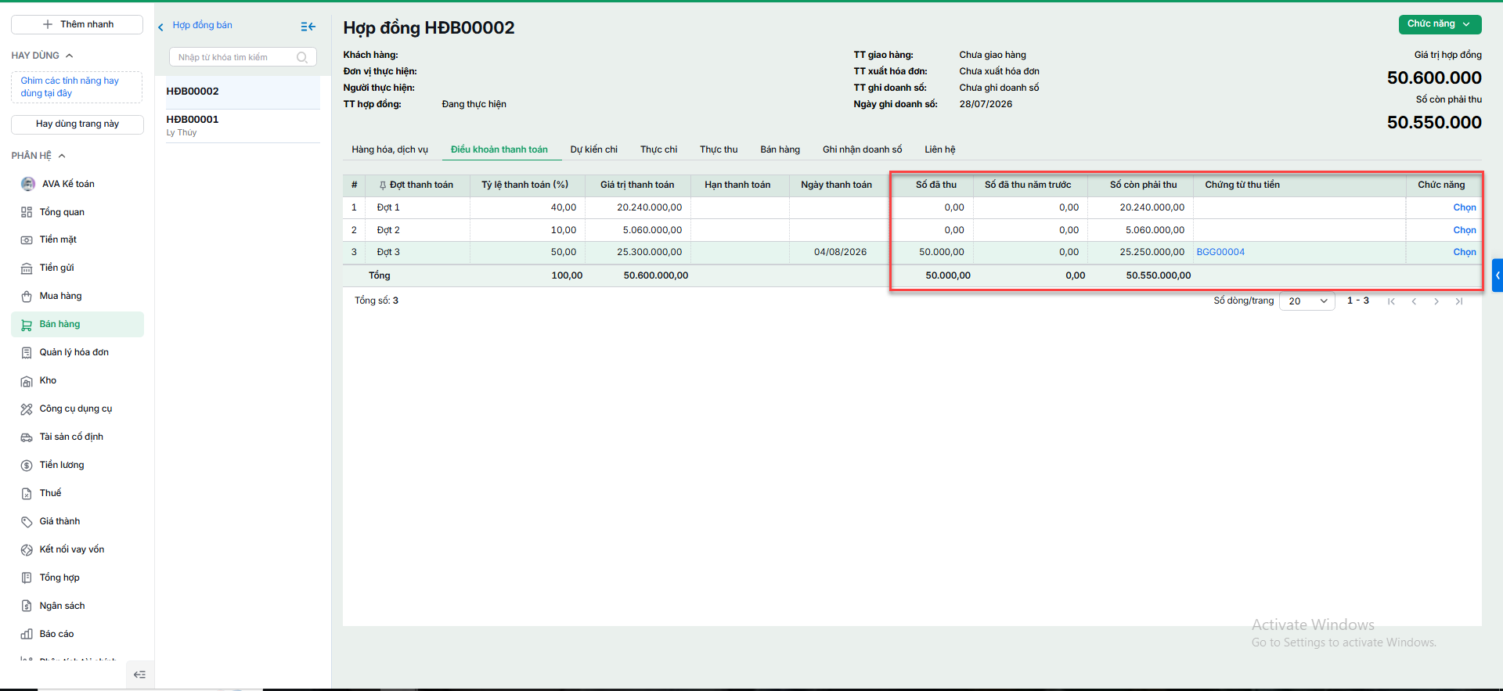The image size is (1503, 691).
Task: Open Tổng quan dashboard icon
Action: point(27,212)
